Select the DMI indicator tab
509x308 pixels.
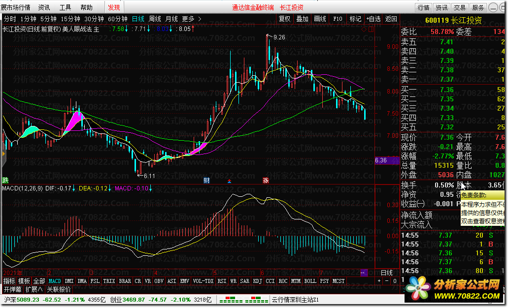(x=69, y=281)
